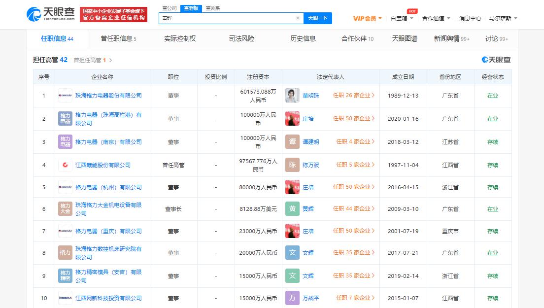
Task: Click the 万 avatar icon for 万战平
Action: [292, 298]
